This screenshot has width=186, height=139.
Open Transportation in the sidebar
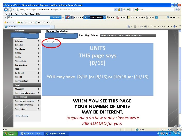pyautogui.click(x=27, y=65)
